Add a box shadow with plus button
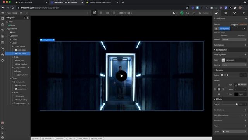Image resolution: width=248 pixels, height=140 pixels. tap(245, 110)
